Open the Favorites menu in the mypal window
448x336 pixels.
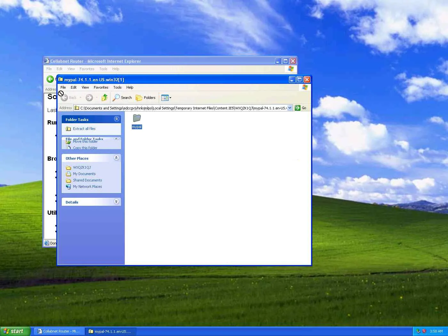(101, 87)
